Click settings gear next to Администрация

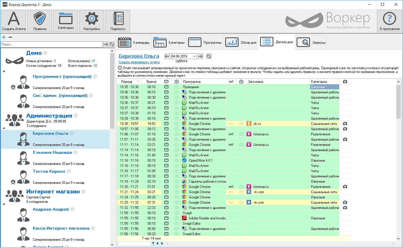[x=76, y=116]
